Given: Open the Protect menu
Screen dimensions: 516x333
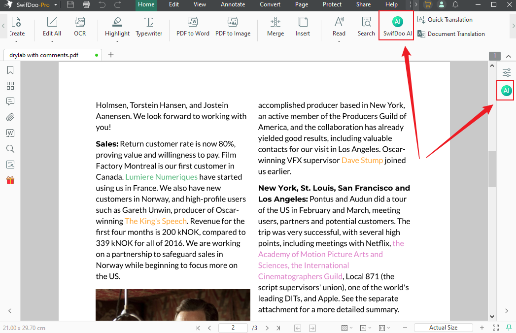Looking at the screenshot, I should tap(332, 5).
